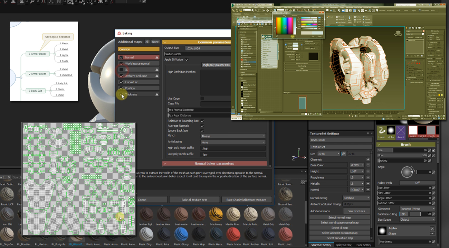Click the pen pressure icon for brush Flow

[x=430, y=156]
